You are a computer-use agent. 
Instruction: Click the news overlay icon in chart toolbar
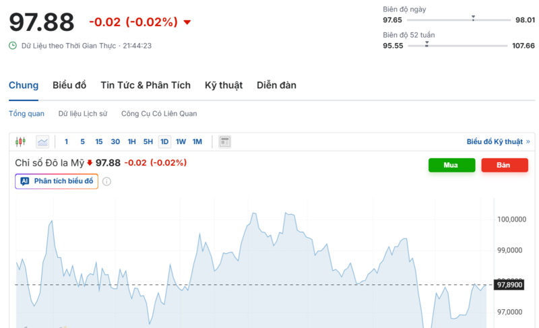tap(225, 141)
